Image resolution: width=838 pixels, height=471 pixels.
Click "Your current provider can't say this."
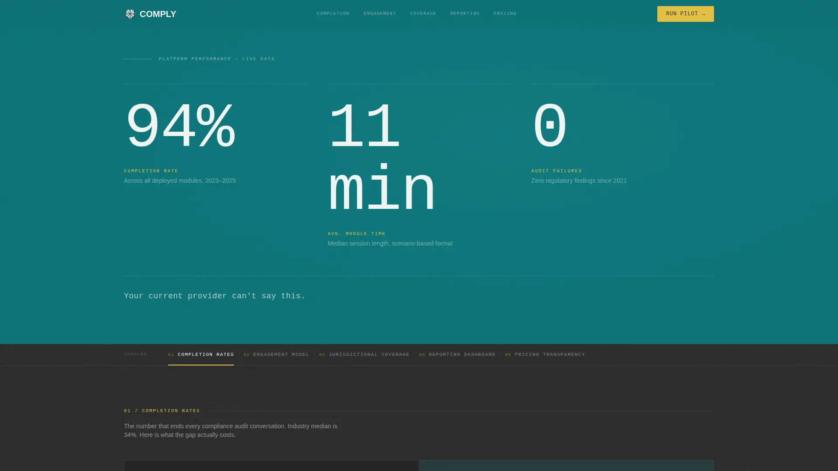coord(215,296)
